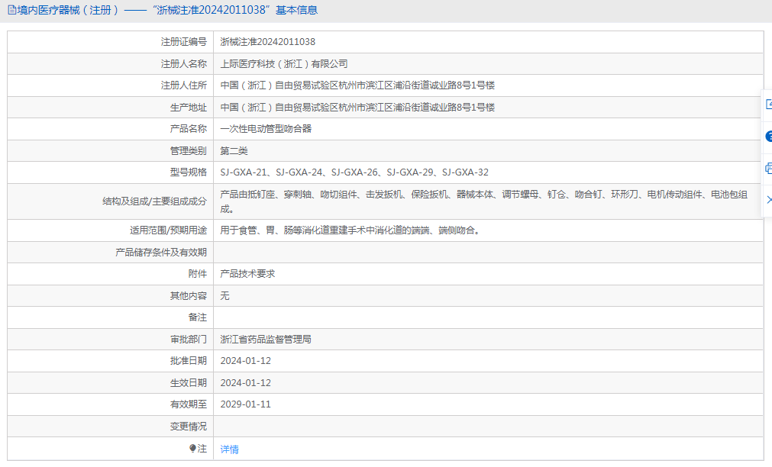Click model list starting with SJ-GXA-21
Image resolution: width=772 pixels, height=467 pixels.
[x=354, y=172]
